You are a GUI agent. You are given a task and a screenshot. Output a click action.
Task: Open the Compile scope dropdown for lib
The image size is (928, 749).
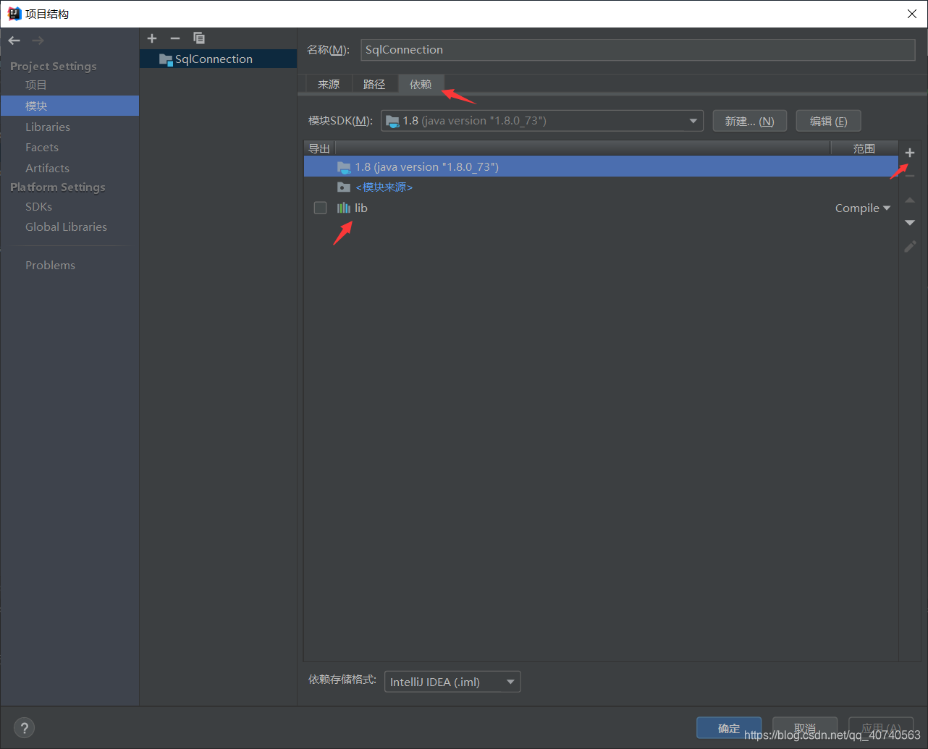click(863, 208)
